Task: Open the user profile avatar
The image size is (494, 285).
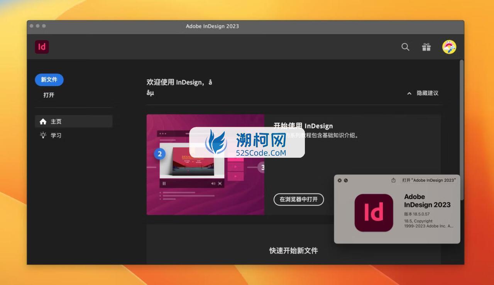Action: (449, 47)
